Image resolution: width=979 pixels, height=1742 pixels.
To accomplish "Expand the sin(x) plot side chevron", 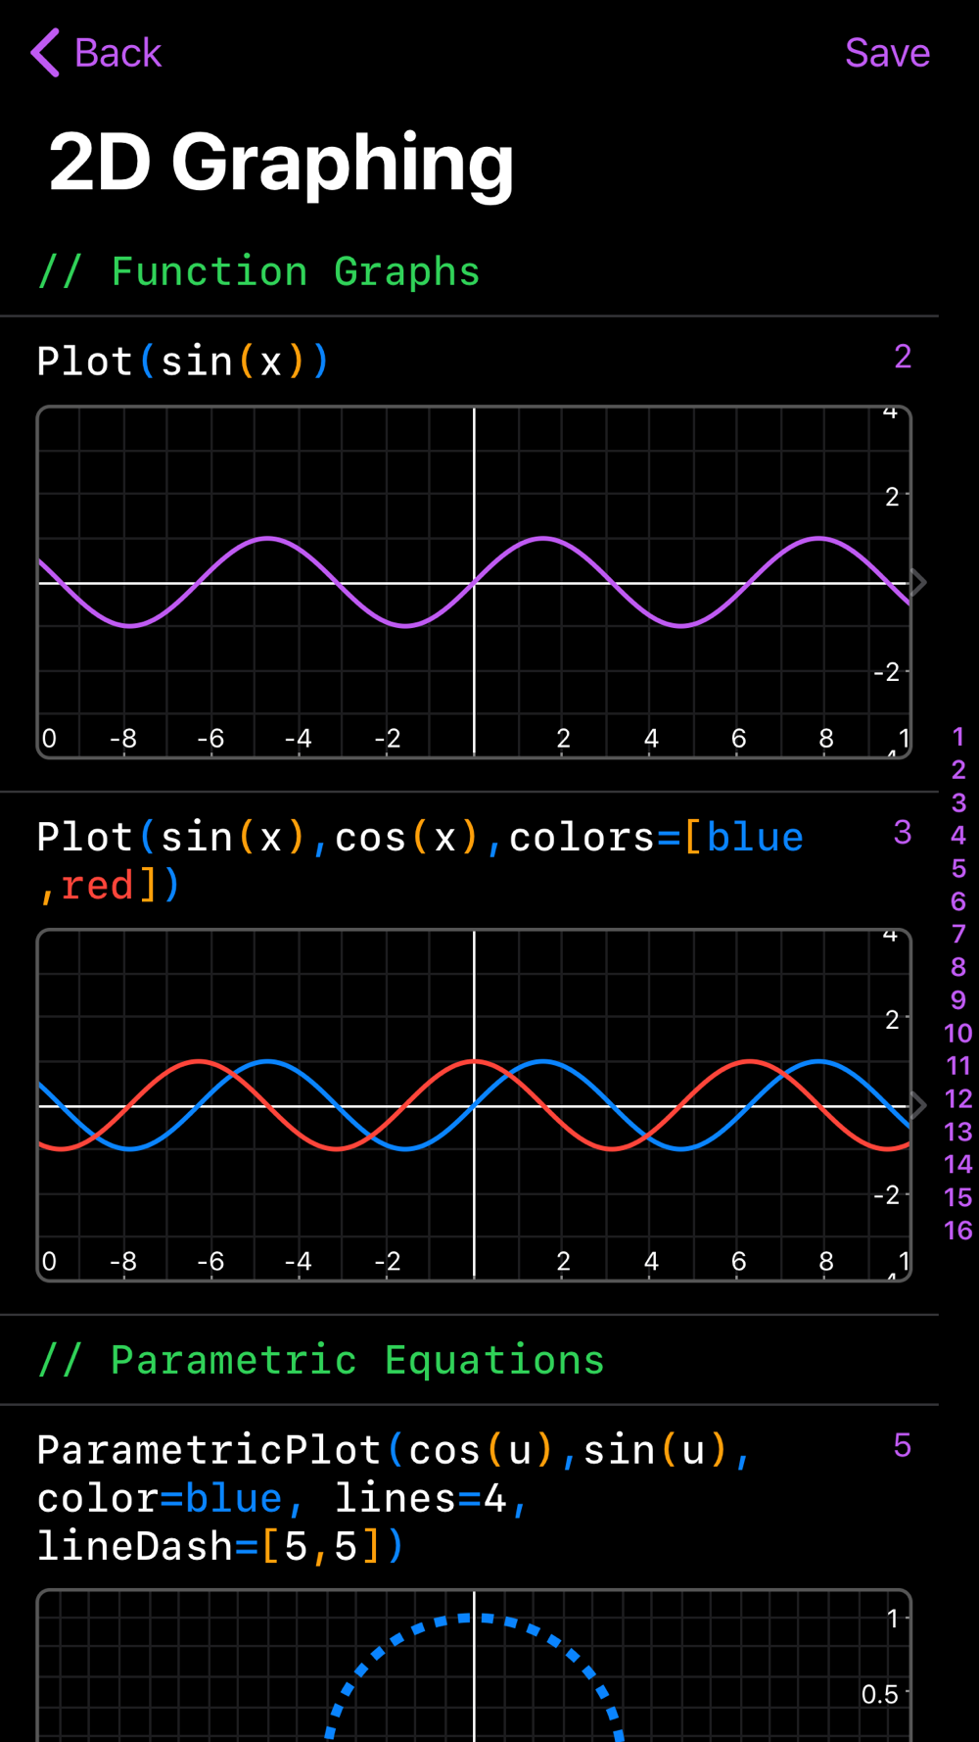I will click(x=918, y=582).
